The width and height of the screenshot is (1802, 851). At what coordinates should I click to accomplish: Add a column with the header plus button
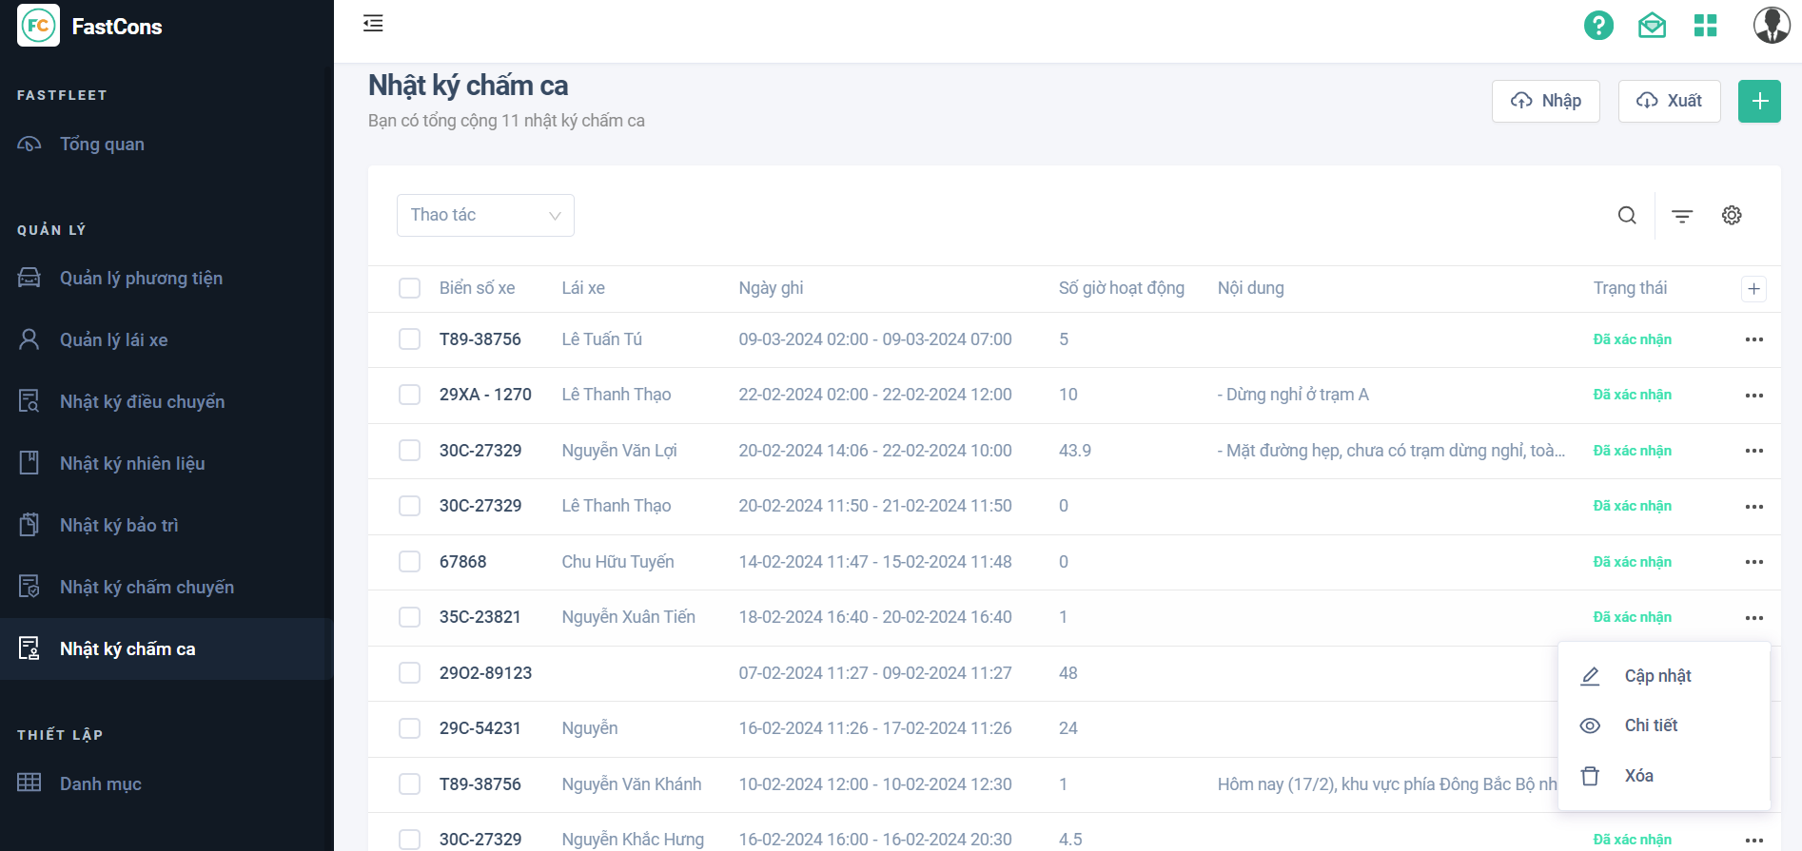click(1753, 289)
